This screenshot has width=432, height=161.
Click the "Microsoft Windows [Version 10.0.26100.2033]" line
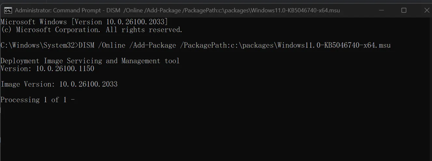(85, 22)
